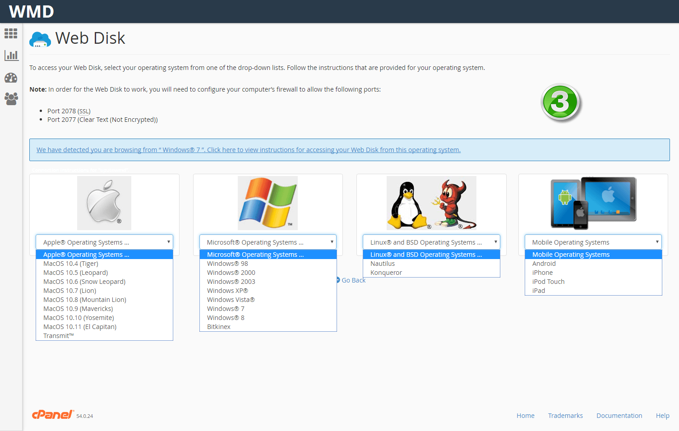The image size is (679, 431).
Task: Choose the Windows 98 option
Action: (268, 264)
